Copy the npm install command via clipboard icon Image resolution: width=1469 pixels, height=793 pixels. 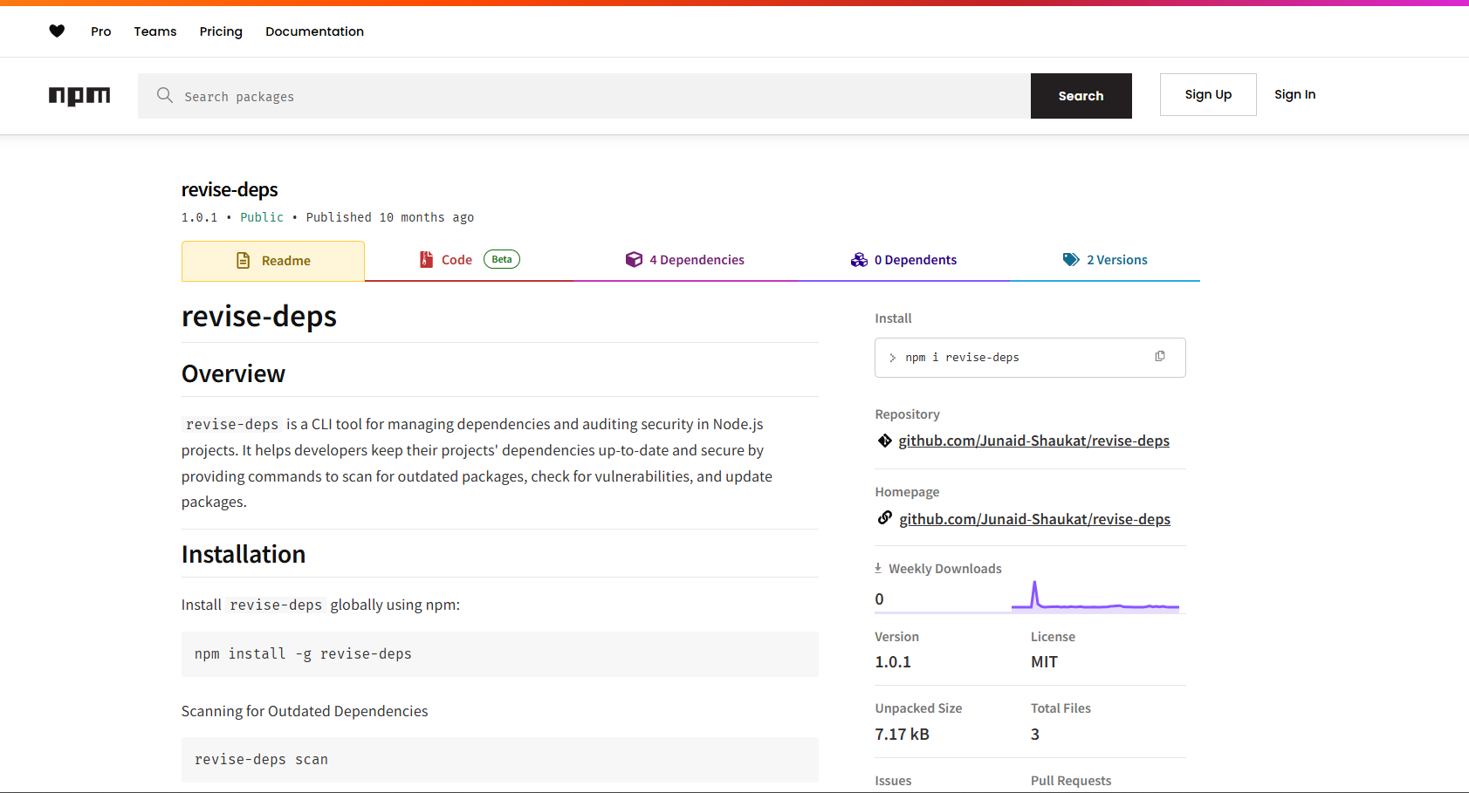(1160, 356)
